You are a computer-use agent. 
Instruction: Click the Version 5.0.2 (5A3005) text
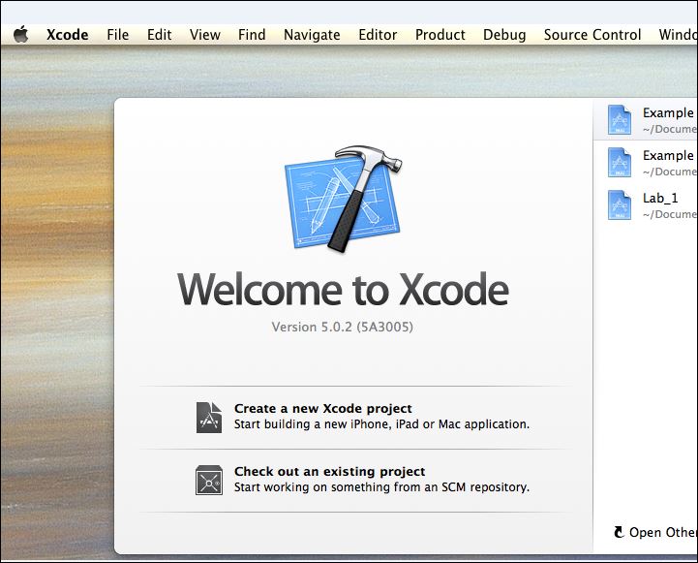coord(343,327)
